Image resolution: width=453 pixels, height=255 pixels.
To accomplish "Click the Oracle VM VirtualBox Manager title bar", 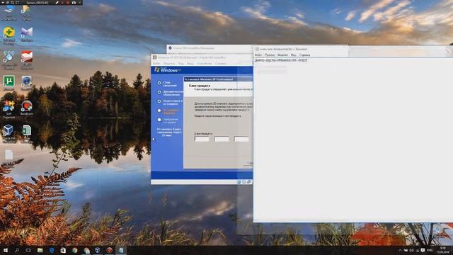I will (210, 48).
